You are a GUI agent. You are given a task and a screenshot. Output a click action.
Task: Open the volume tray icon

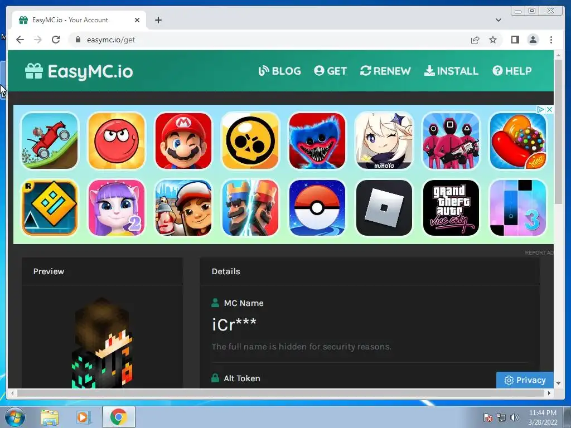pos(515,417)
